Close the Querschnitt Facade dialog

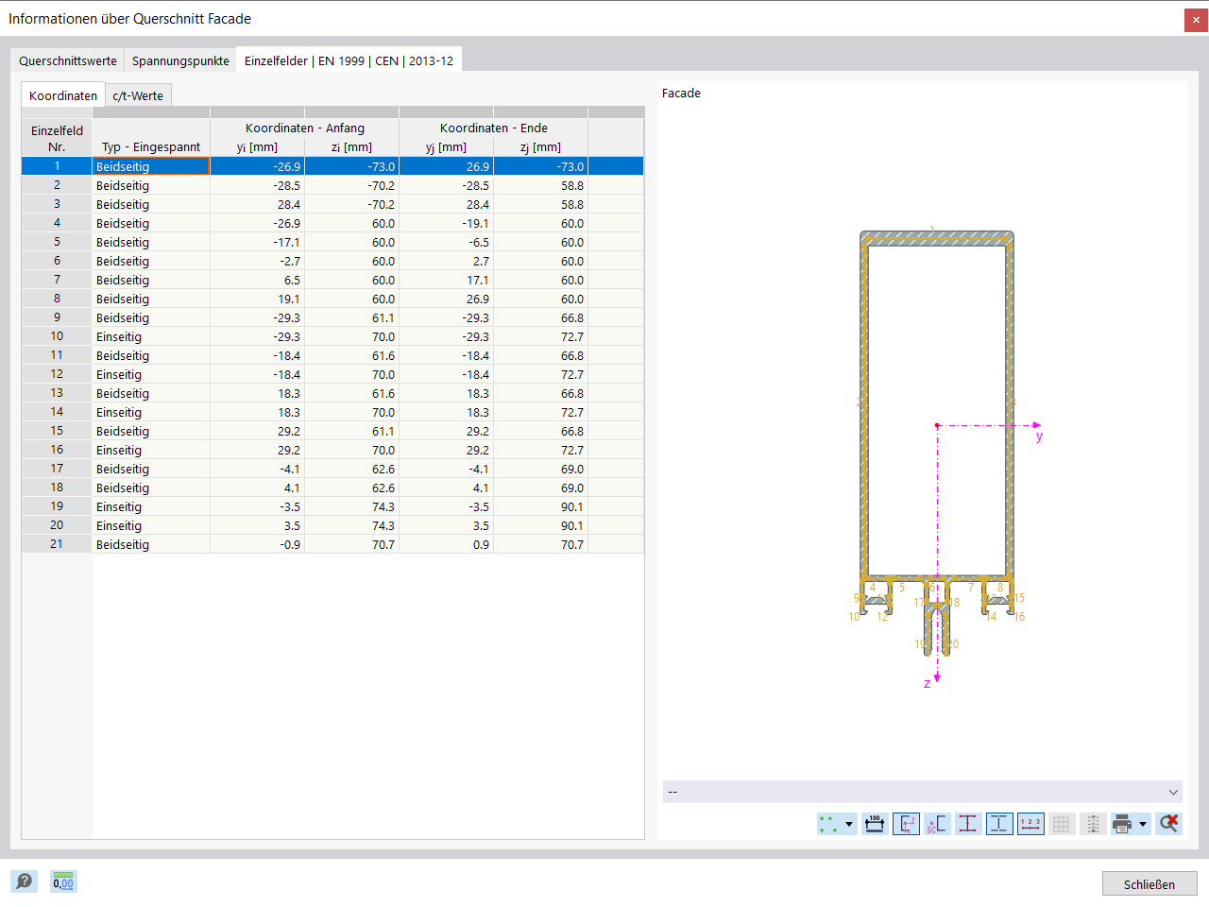click(x=1196, y=20)
